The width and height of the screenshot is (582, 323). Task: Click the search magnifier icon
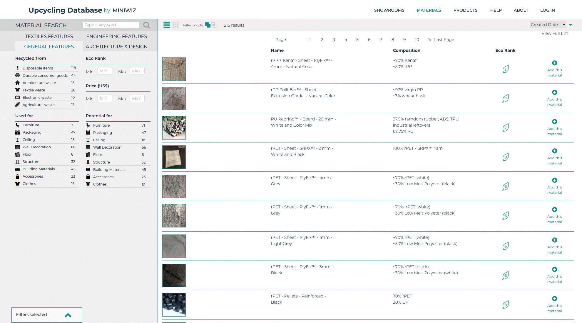click(x=146, y=25)
